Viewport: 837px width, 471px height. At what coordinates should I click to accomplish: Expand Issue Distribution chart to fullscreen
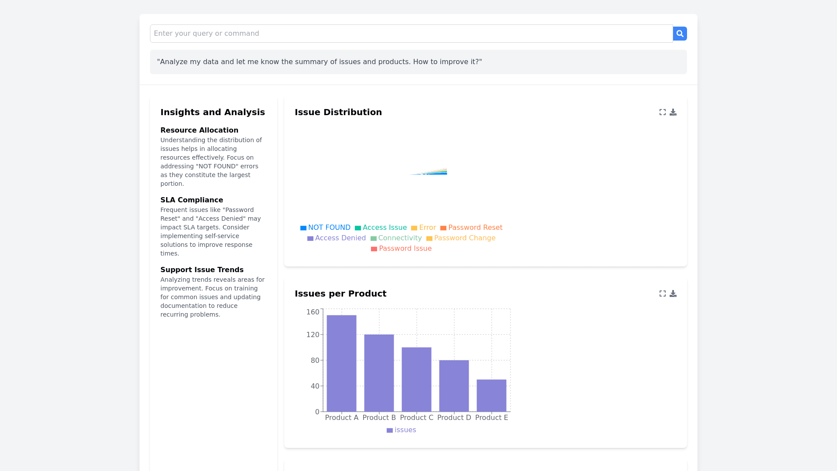click(662, 112)
